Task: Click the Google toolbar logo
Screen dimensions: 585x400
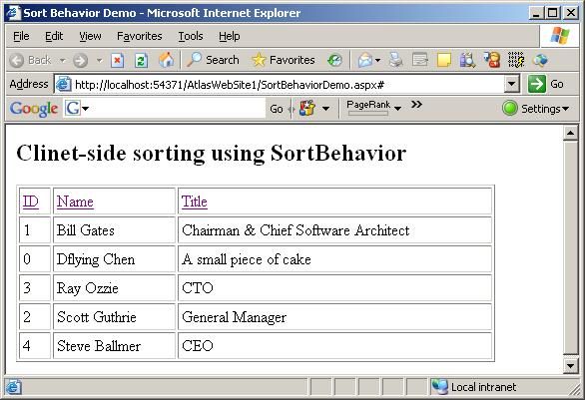Action: (34, 109)
